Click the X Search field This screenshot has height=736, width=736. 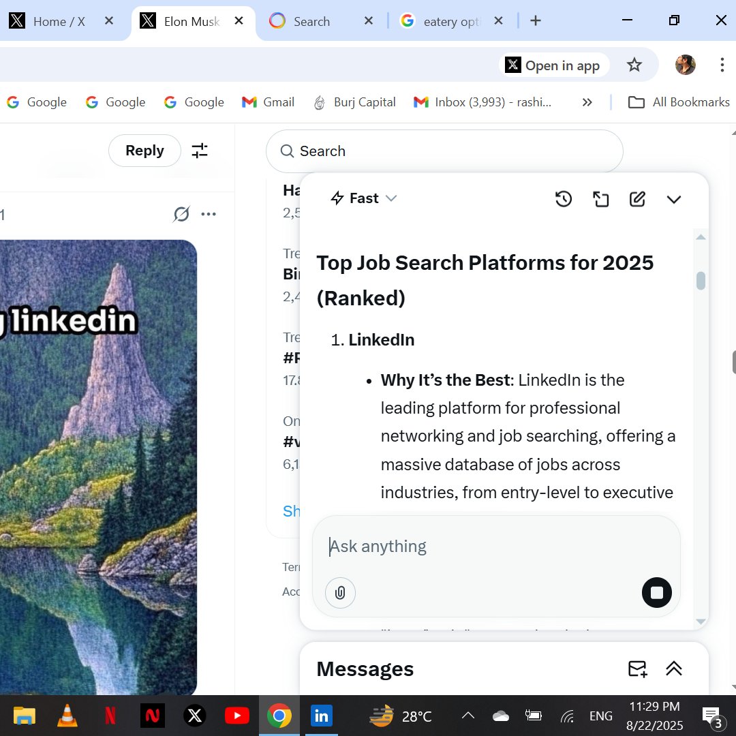tap(444, 151)
